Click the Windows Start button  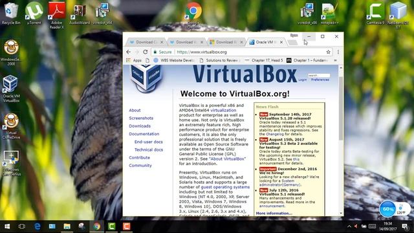7,227
